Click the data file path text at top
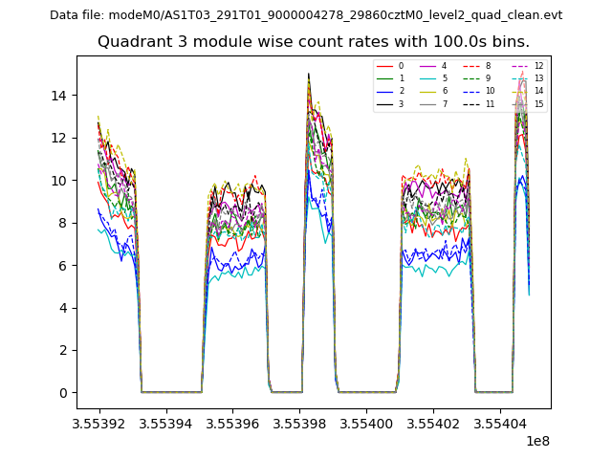Screen dimensions: 612x459 tap(306, 15)
